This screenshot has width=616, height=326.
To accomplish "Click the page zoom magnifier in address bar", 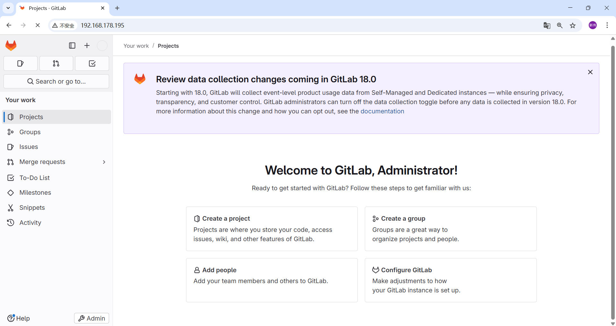I will 560,25.
